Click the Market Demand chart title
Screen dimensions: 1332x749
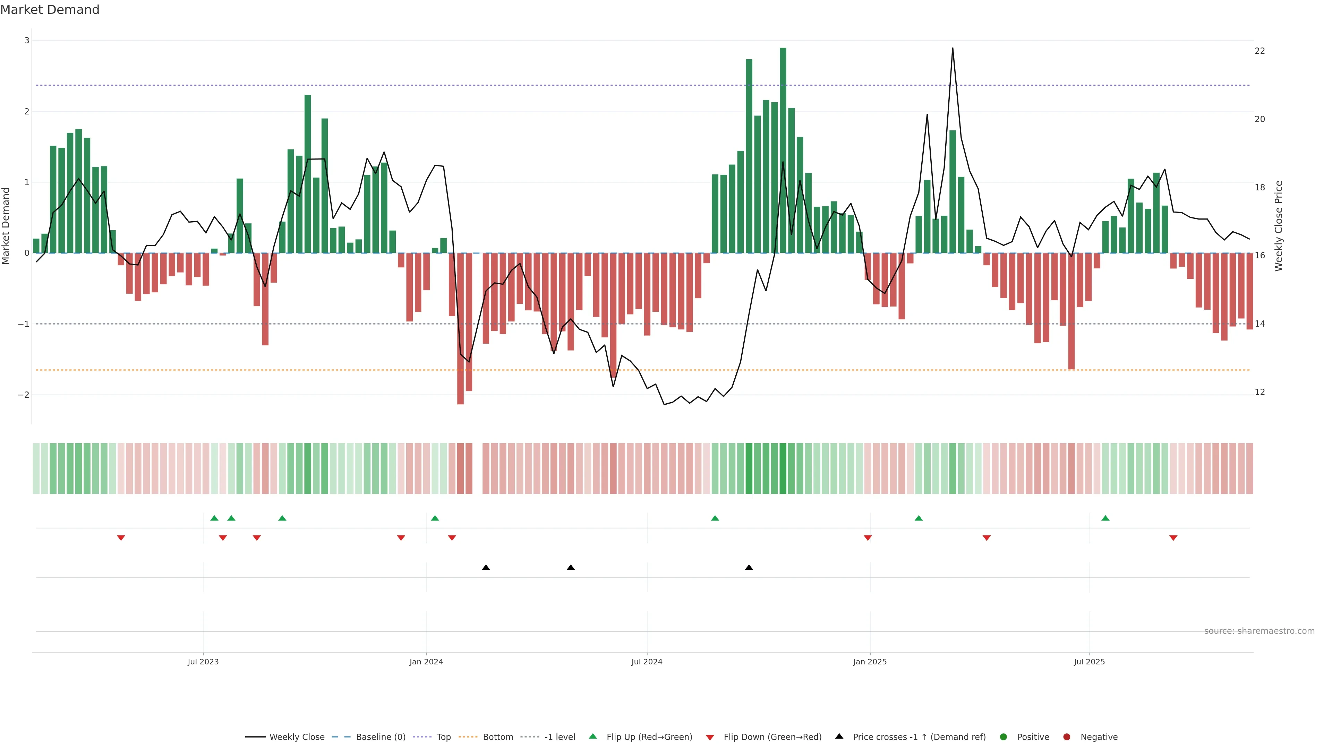click(50, 10)
